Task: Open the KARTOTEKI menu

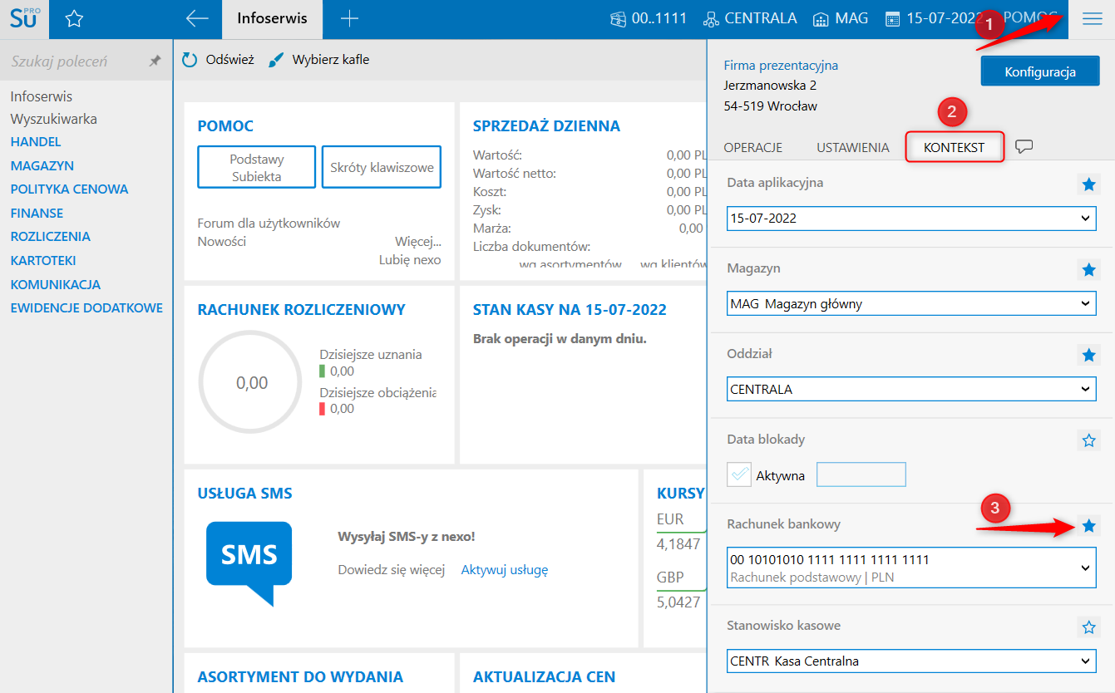Action: click(43, 261)
